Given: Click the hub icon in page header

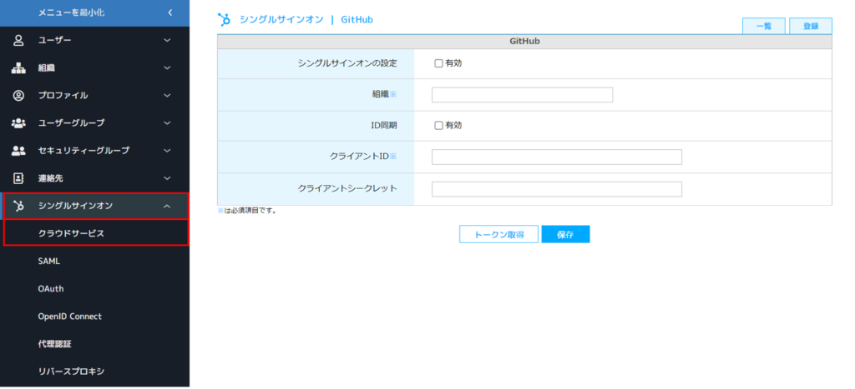Looking at the screenshot, I should [224, 20].
